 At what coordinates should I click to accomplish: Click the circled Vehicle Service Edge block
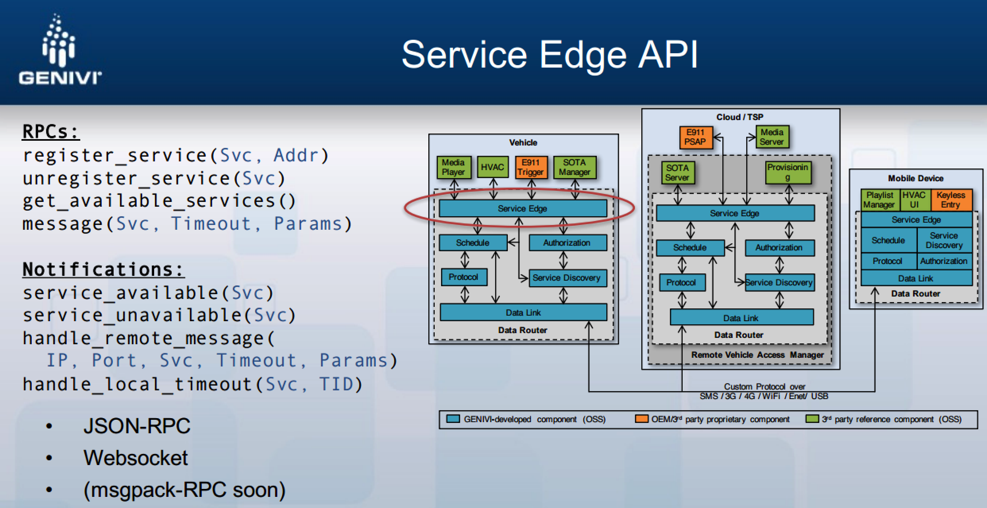coord(522,209)
